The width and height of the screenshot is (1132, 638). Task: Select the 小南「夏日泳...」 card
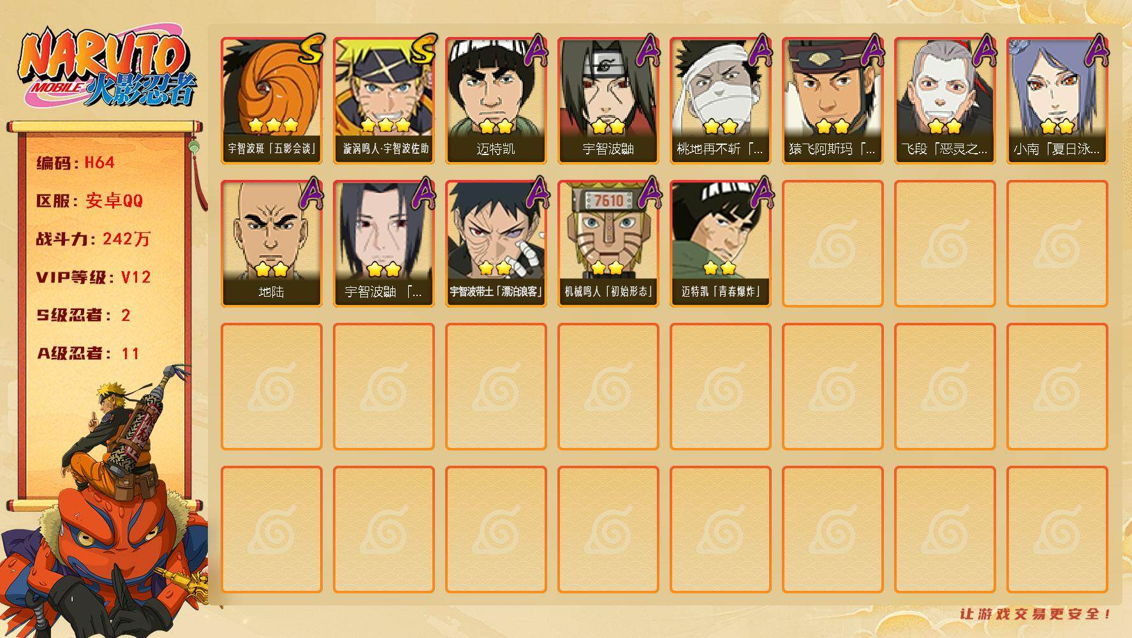click(x=1057, y=101)
